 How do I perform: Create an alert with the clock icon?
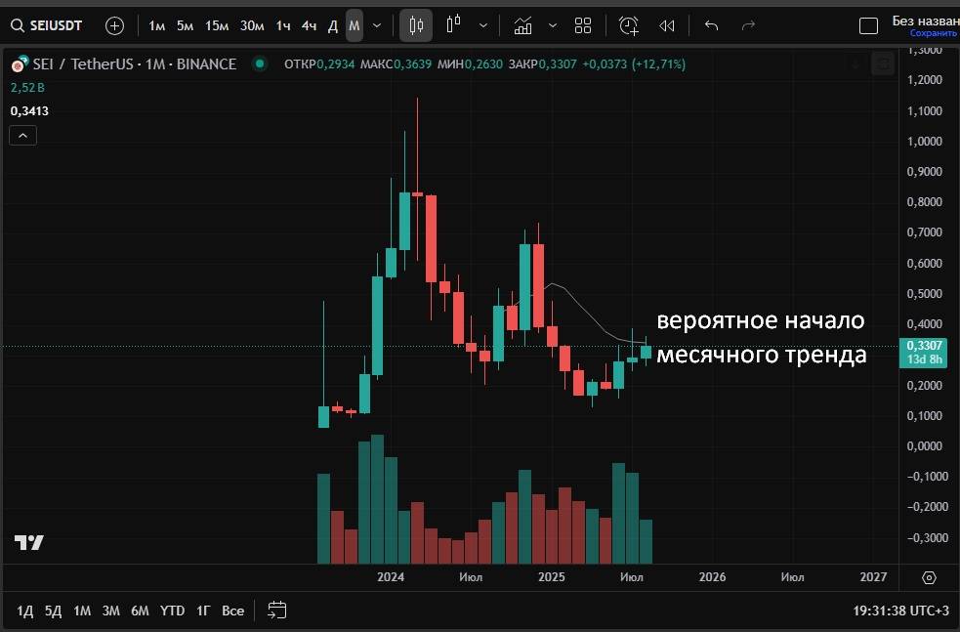(629, 25)
